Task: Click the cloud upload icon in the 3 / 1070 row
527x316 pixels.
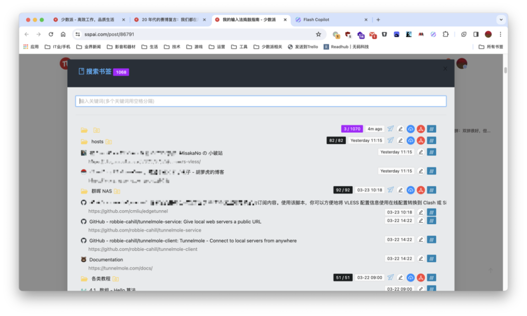Action: point(410,129)
